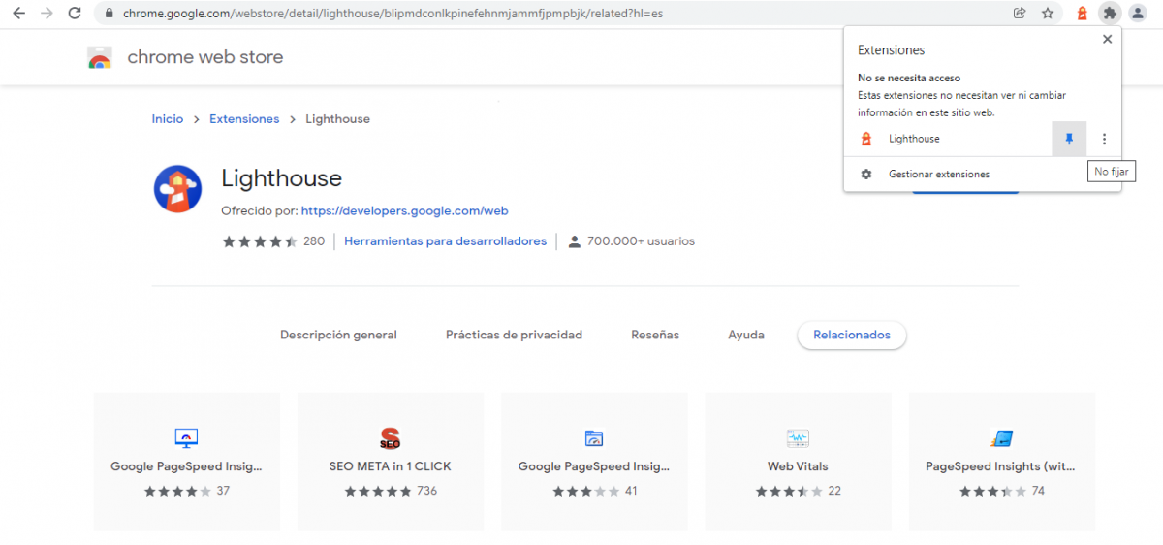Open the share page icon in address bar
1163x545 pixels.
click(1020, 14)
